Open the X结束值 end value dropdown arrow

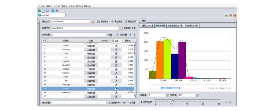197,95
